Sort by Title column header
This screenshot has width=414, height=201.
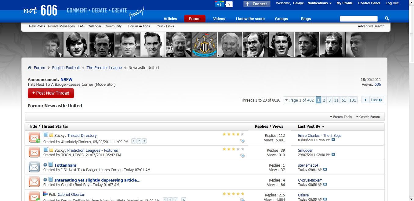33,126
